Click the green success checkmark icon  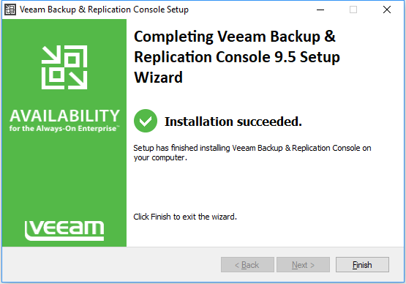(146, 121)
